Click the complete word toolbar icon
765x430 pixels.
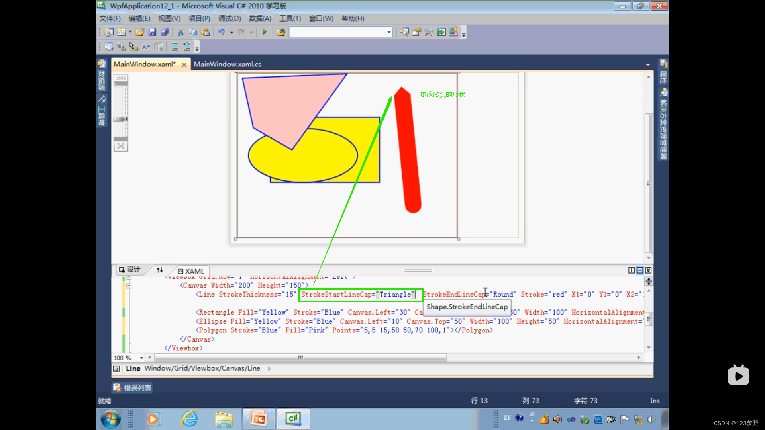click(x=146, y=47)
